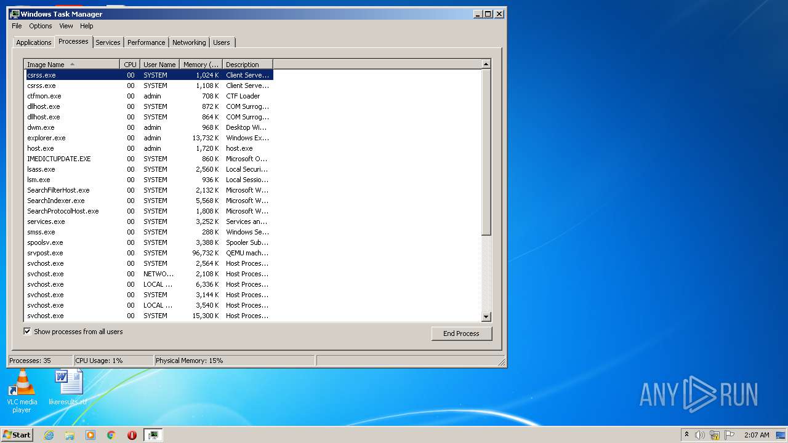Select the SearchIndexer.exe process

pos(148,201)
